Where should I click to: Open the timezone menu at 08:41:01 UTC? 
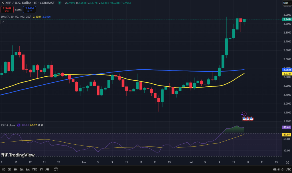click(282, 169)
